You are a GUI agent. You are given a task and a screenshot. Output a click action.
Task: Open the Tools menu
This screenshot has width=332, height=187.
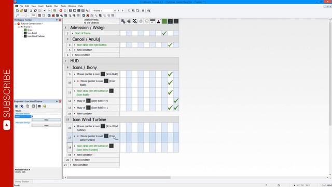click(x=63, y=6)
